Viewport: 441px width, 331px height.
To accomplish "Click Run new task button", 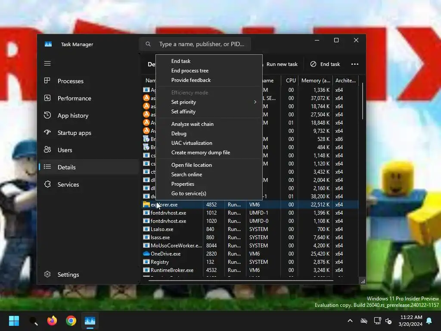I will tap(280, 64).
